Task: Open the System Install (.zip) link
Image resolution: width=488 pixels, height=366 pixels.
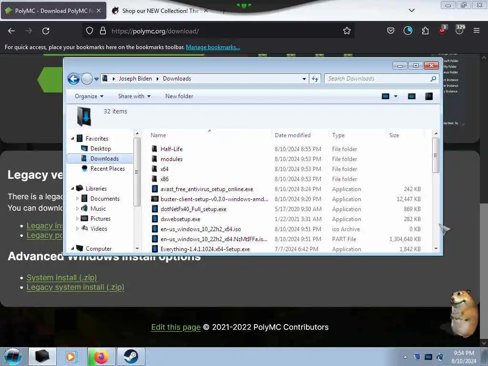Action: (61, 277)
